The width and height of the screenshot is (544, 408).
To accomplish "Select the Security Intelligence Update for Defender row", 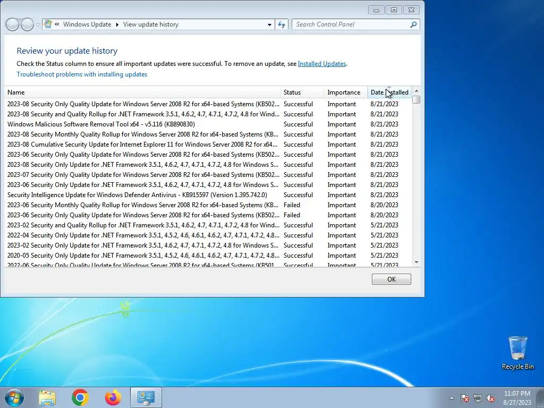I will pyautogui.click(x=208, y=195).
